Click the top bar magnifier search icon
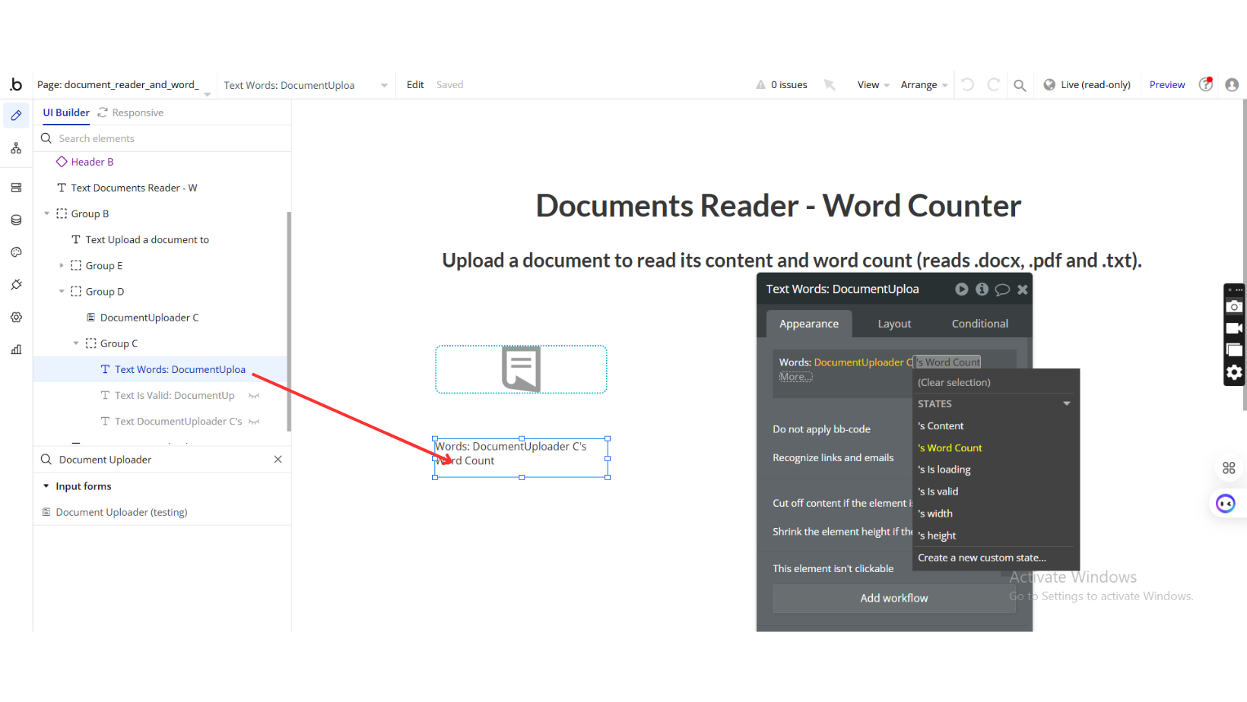The width and height of the screenshot is (1247, 702). click(1020, 85)
